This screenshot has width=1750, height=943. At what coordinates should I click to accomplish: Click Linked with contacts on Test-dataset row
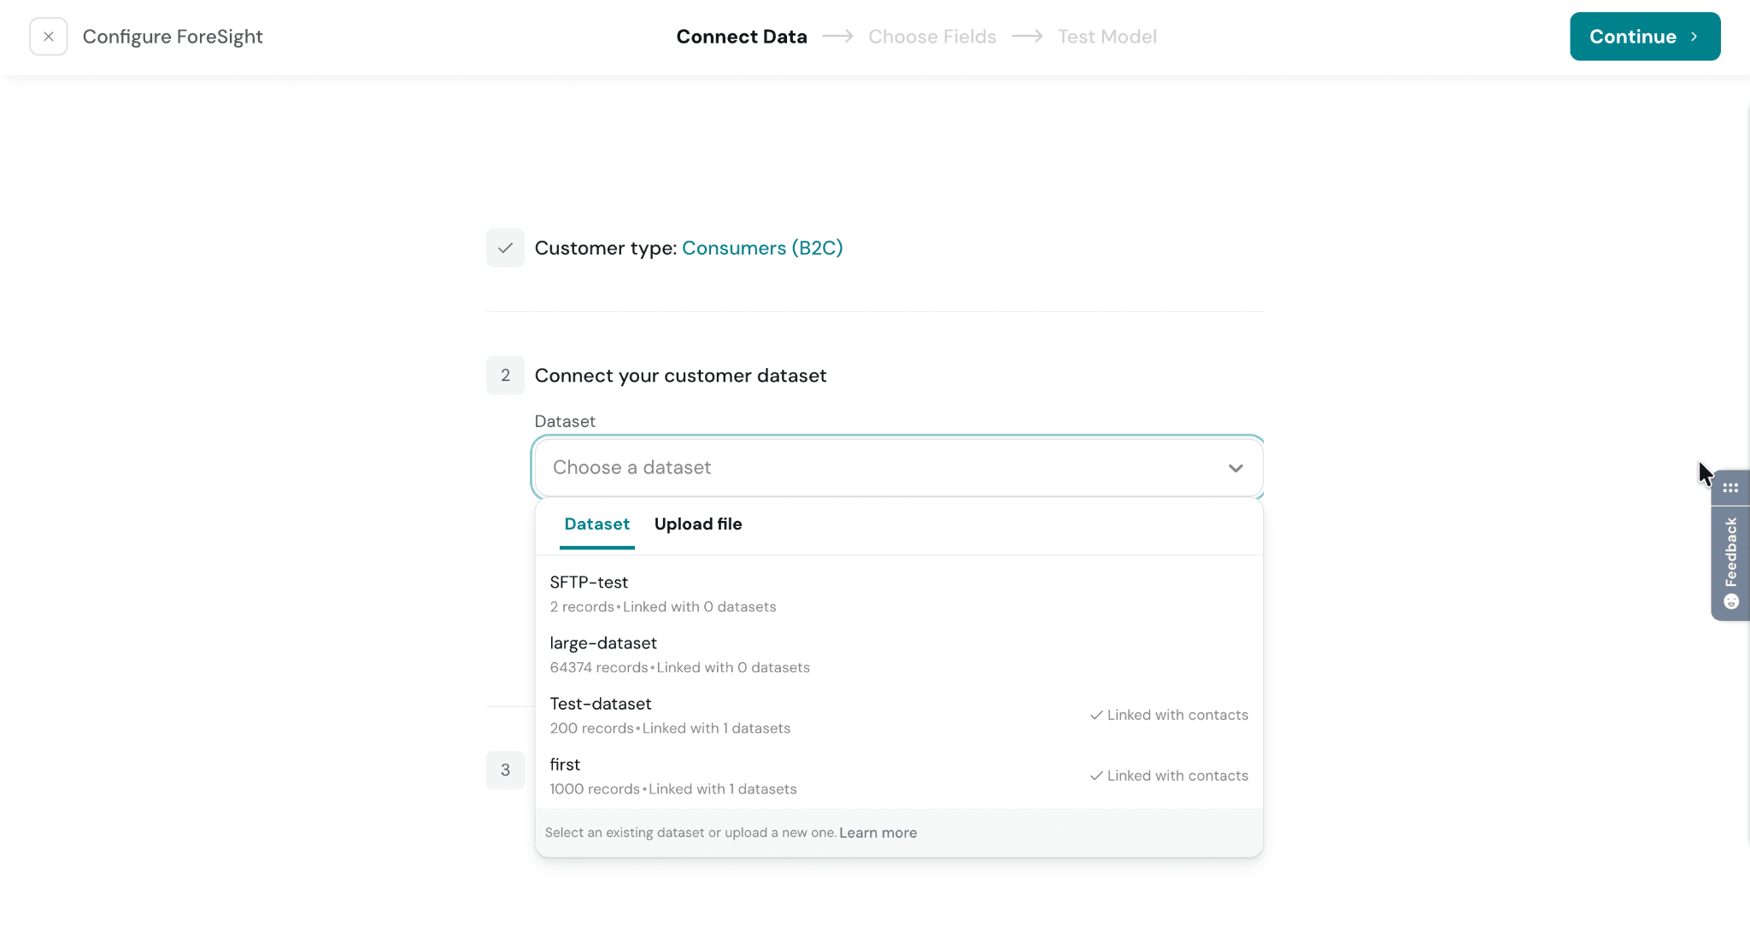1169,715
